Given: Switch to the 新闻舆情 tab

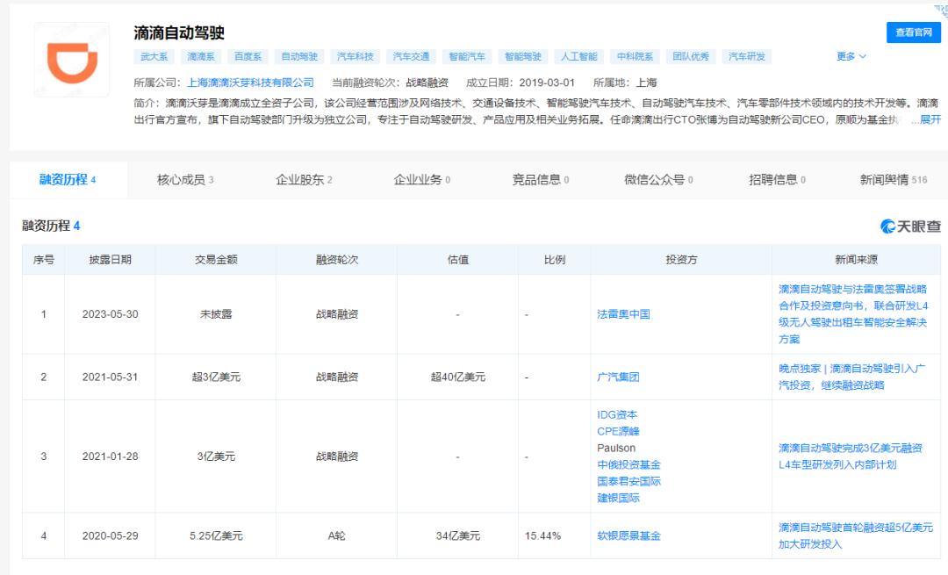Looking at the screenshot, I should click(x=893, y=180).
